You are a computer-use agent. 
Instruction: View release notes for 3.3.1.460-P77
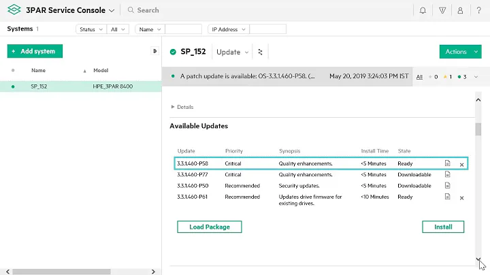[448, 174]
